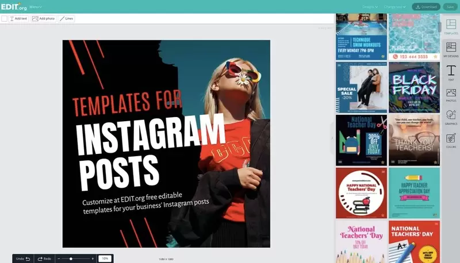Click the background color box in toolbar

(4, 18)
